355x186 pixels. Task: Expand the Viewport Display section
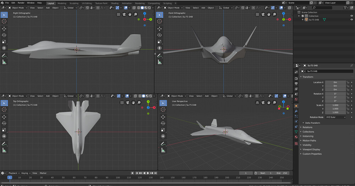[311, 150]
